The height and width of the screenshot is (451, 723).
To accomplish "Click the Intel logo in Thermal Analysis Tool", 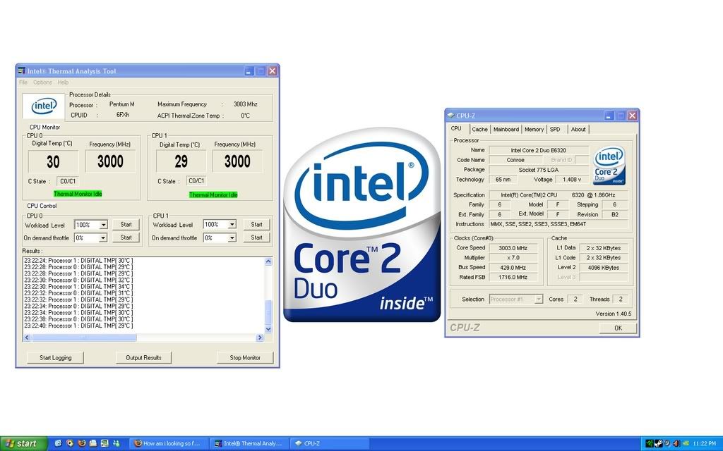I will tap(43, 106).
